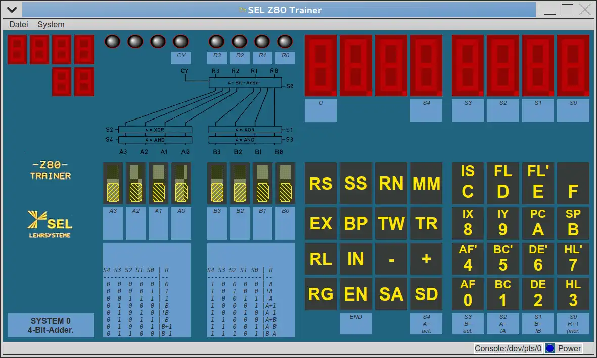The height and width of the screenshot is (358, 597).
Task: Click the IS C hex key
Action: [x=468, y=184]
